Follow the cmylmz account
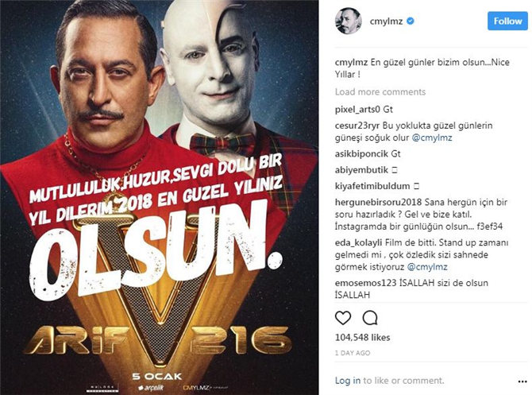This screenshot has width=532, height=395. (507, 21)
